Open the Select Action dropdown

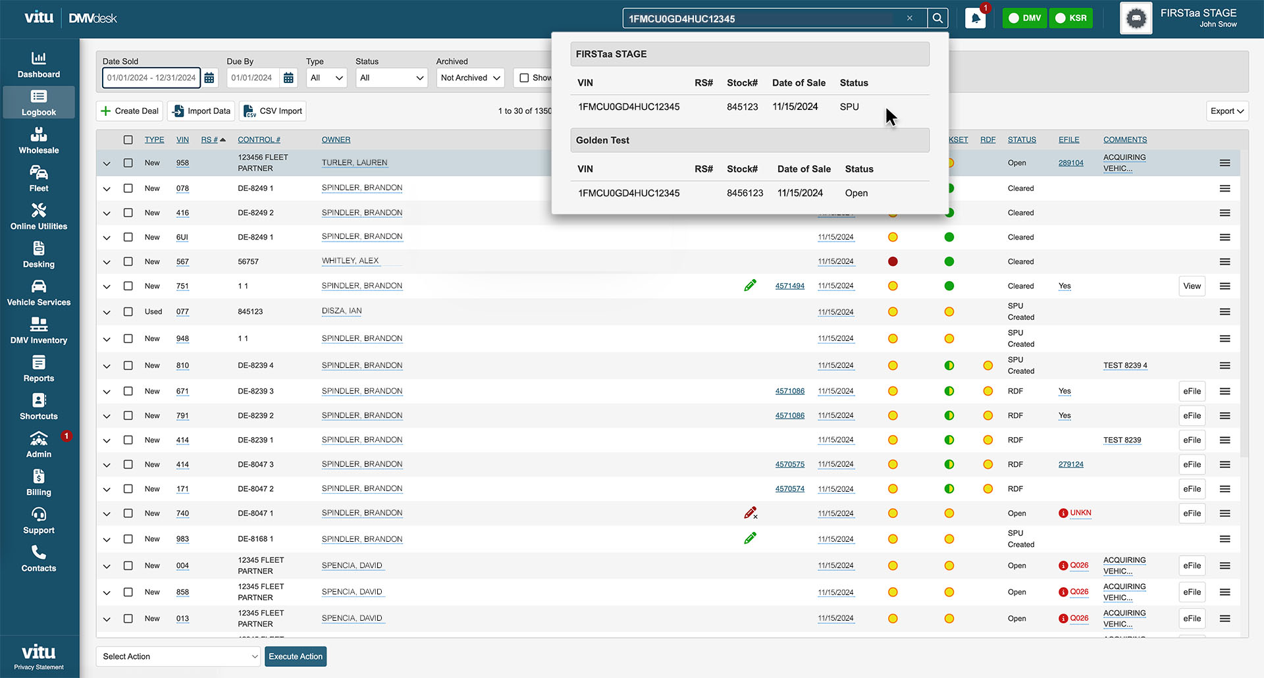[x=178, y=656]
